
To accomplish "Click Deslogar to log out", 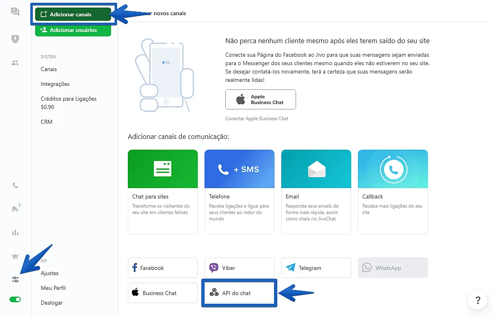I will [x=52, y=303].
